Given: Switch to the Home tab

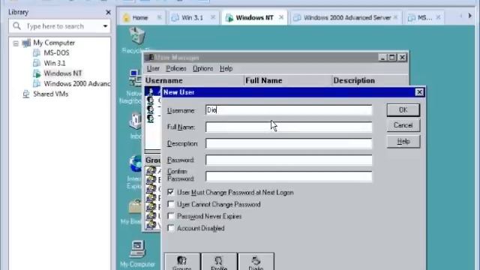Looking at the screenshot, I should point(140,18).
